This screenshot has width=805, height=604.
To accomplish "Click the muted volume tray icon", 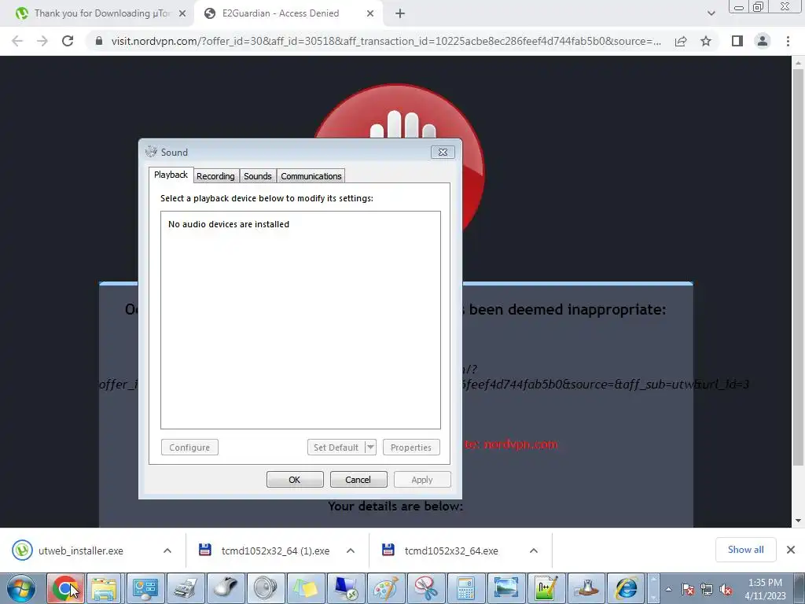I will 726,590.
